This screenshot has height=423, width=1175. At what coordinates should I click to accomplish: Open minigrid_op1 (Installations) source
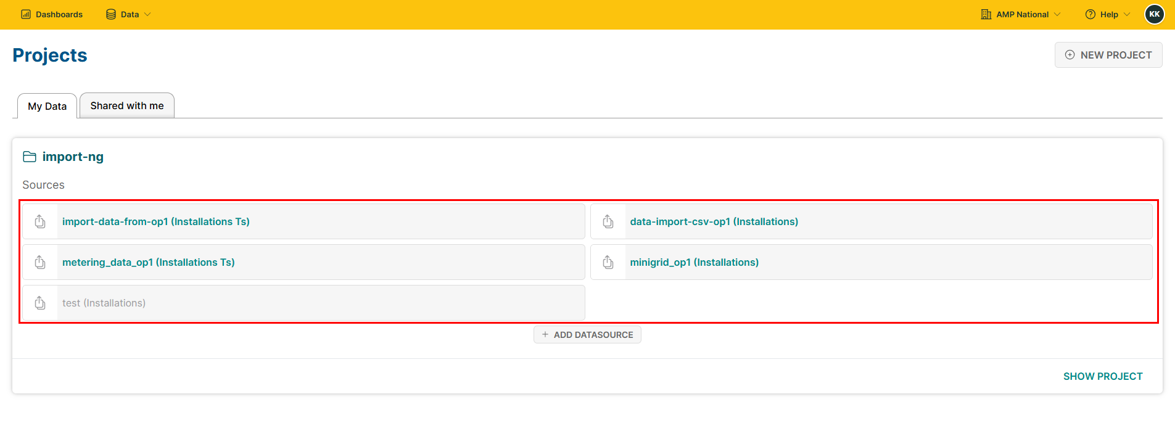coord(872,262)
